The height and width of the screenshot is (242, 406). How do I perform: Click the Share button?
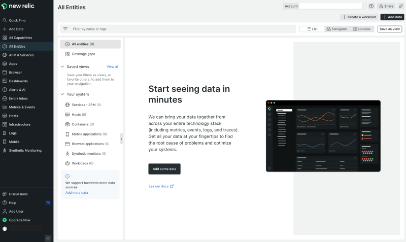tap(386, 6)
